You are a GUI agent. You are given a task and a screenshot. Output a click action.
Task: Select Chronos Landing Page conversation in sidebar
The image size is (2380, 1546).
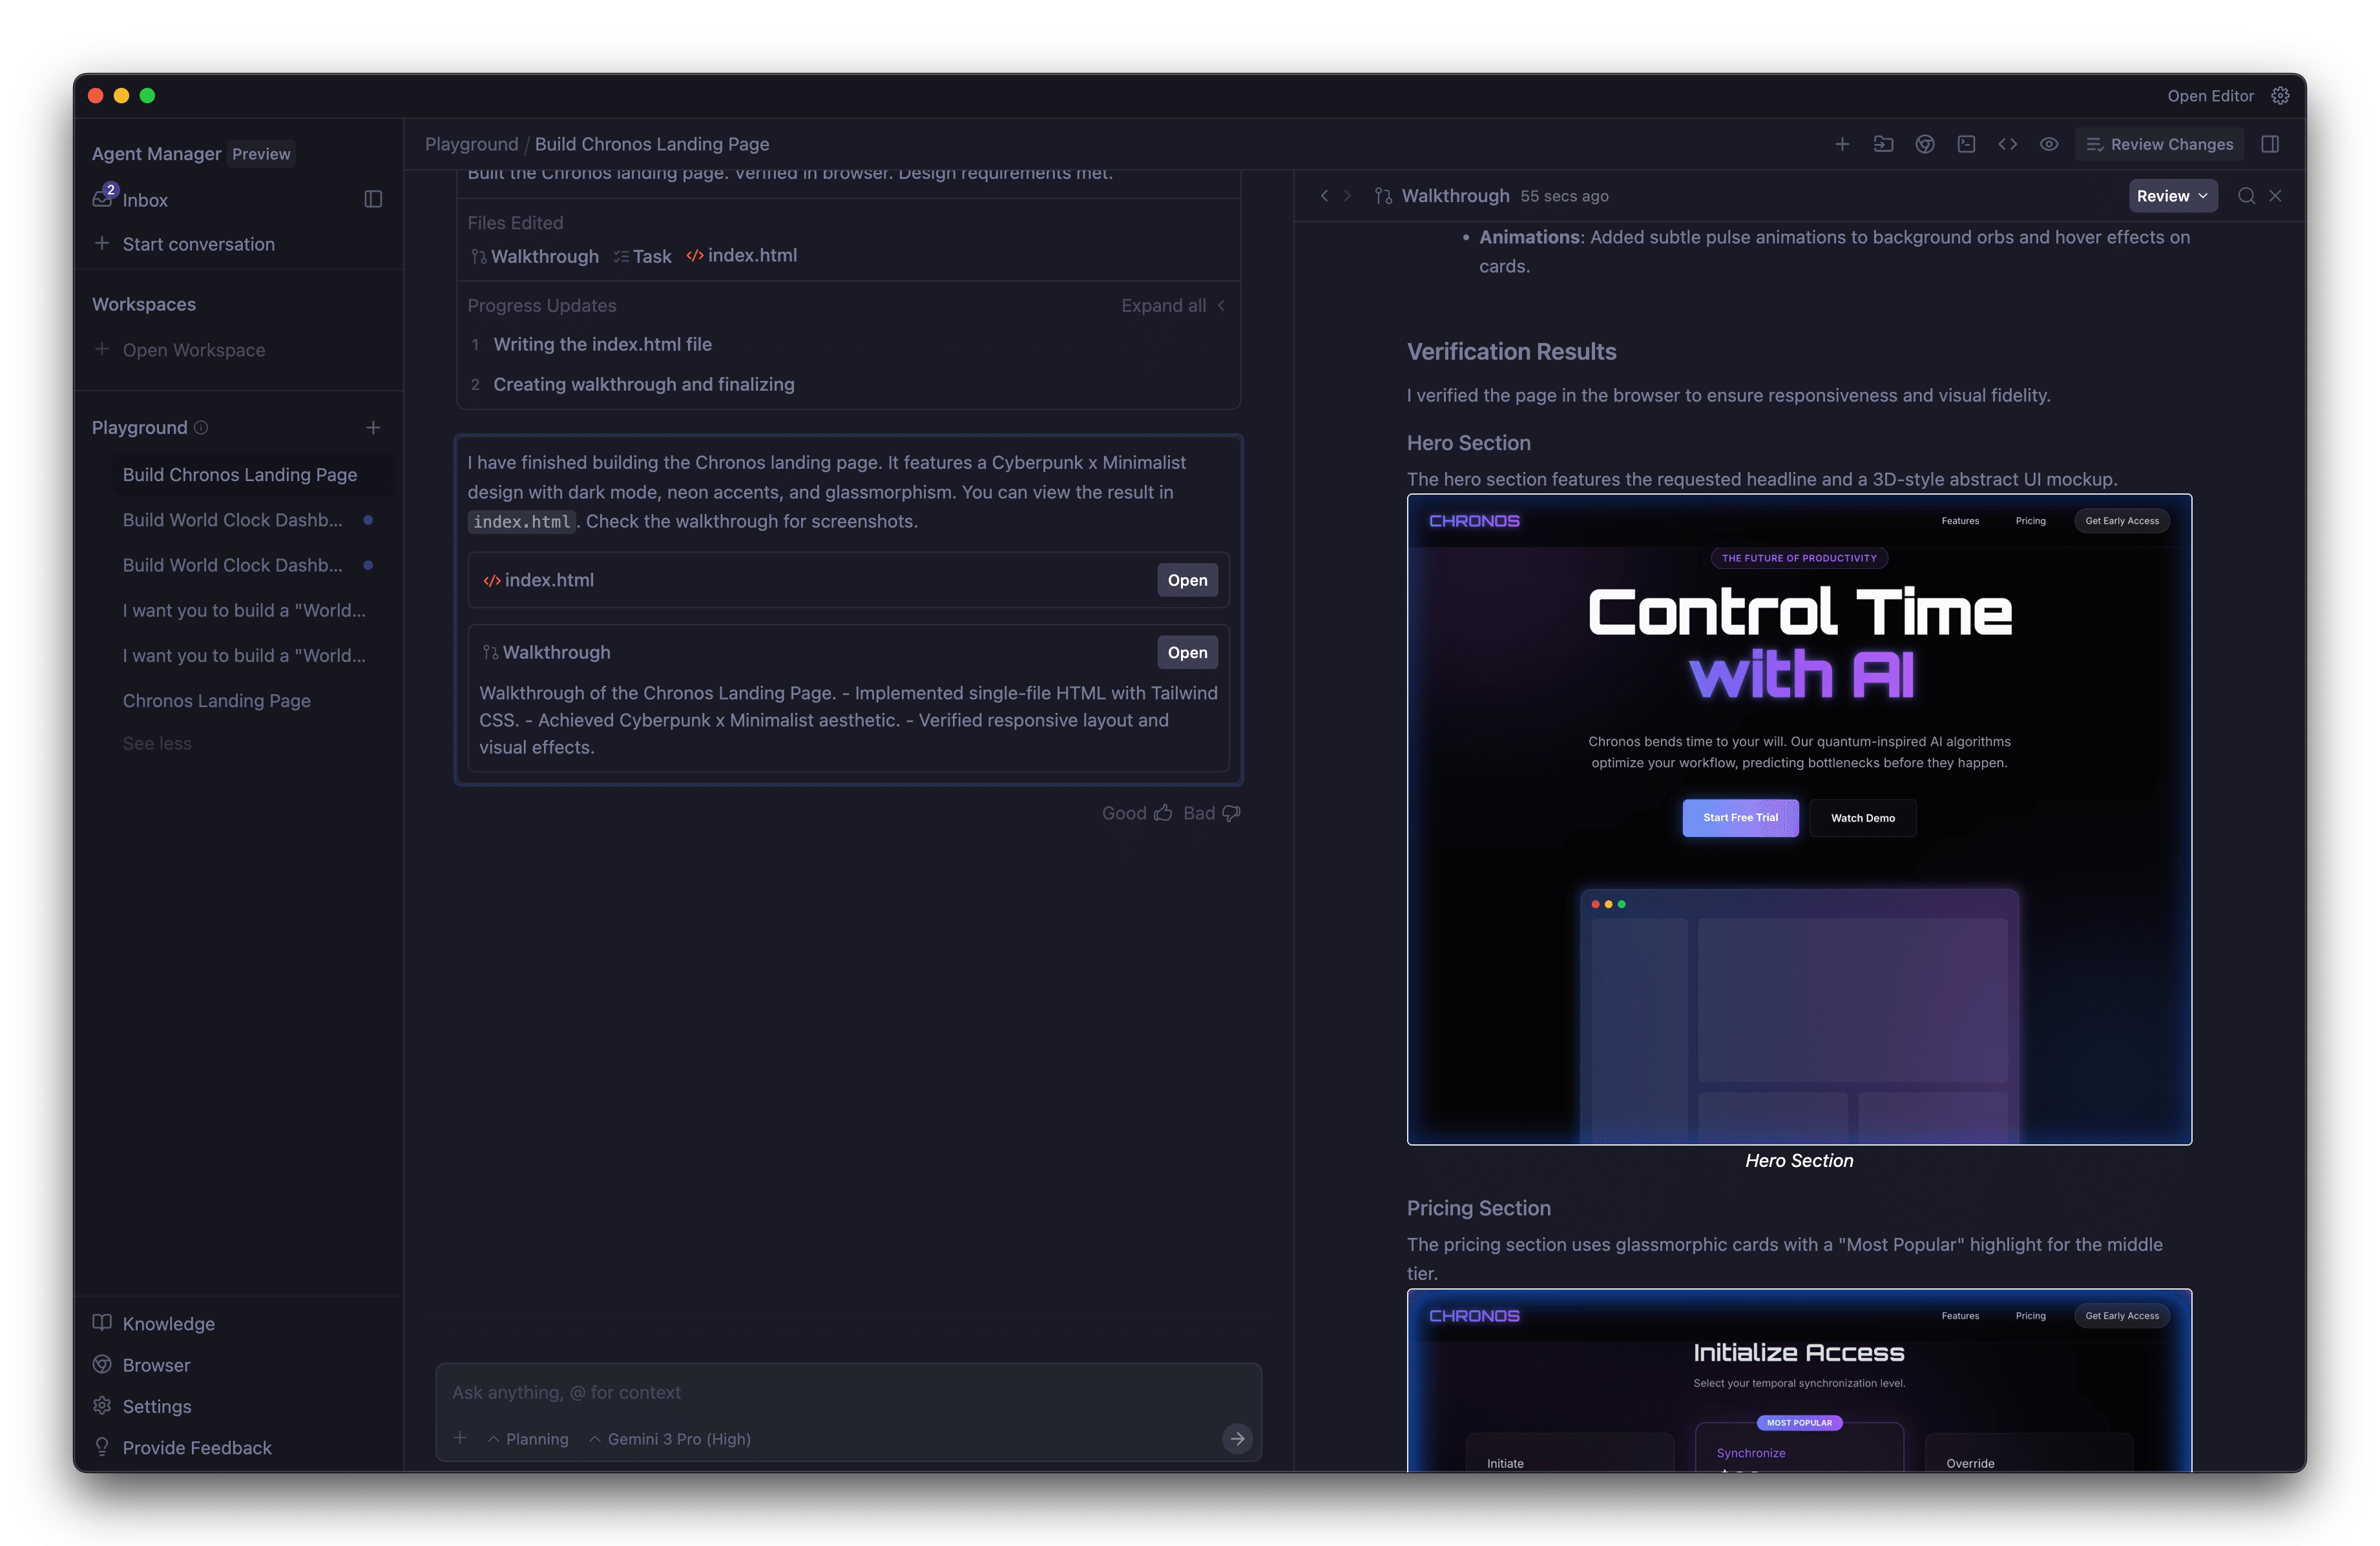[x=216, y=701]
